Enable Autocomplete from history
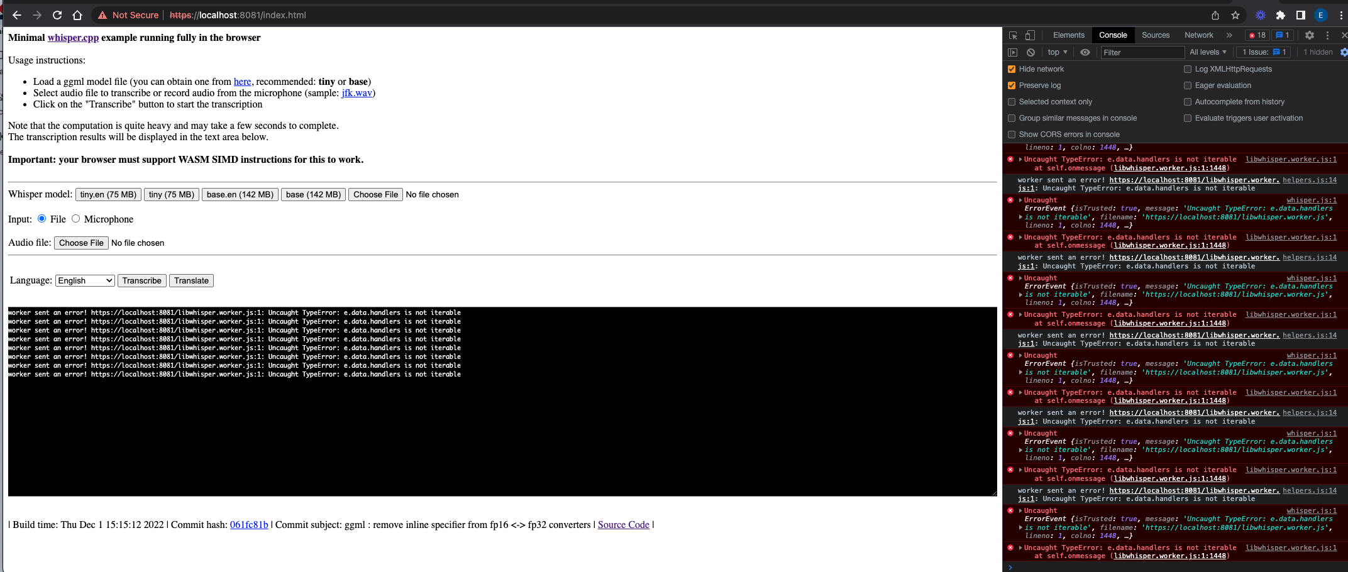Viewport: 1348px width, 572px height. tap(1188, 102)
